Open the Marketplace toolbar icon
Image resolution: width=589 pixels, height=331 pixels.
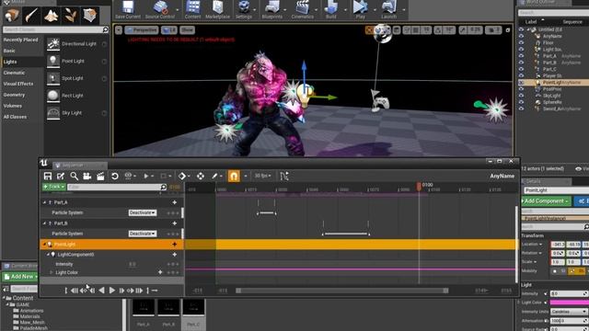[x=217, y=9]
